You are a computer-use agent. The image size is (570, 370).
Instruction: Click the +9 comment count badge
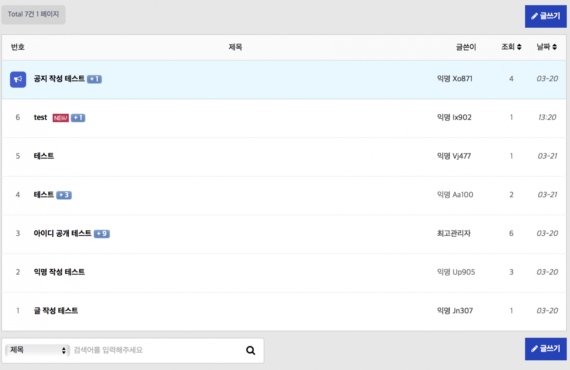(102, 234)
